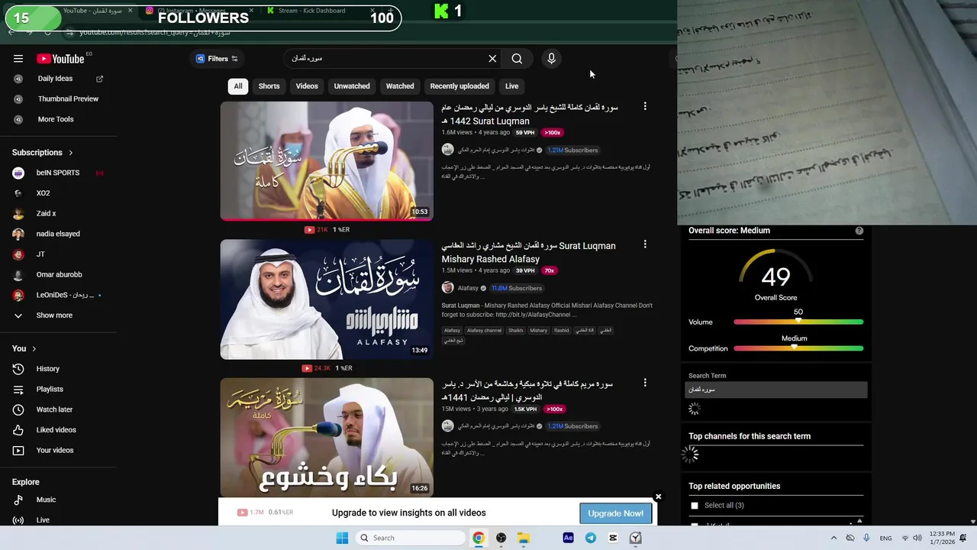Go to the YouTube home logo
This screenshot has width=977, height=550.
tap(60, 59)
